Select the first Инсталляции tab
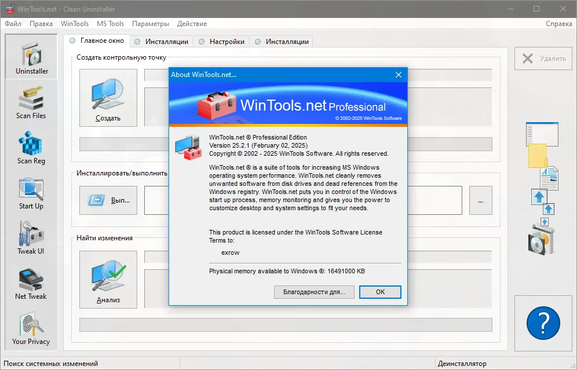This screenshot has height=370, width=577. [x=162, y=42]
